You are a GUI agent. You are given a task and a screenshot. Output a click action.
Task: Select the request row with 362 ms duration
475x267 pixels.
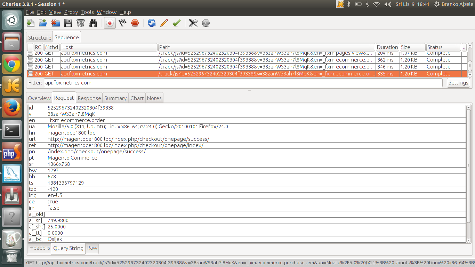247,60
